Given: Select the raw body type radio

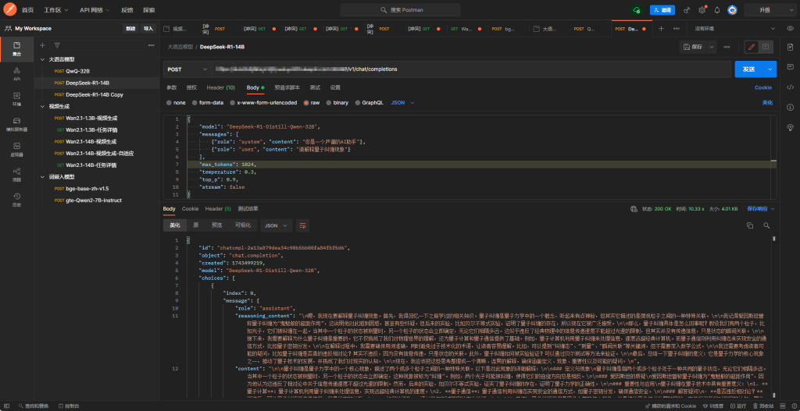Looking at the screenshot, I should (306, 102).
